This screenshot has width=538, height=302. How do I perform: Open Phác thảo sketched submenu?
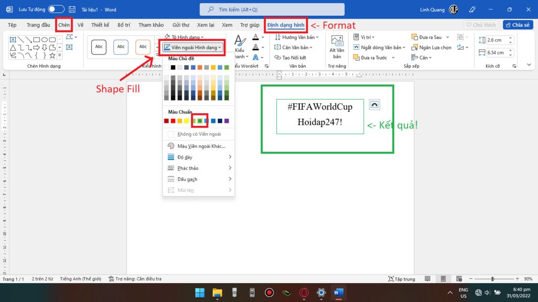tap(199, 168)
